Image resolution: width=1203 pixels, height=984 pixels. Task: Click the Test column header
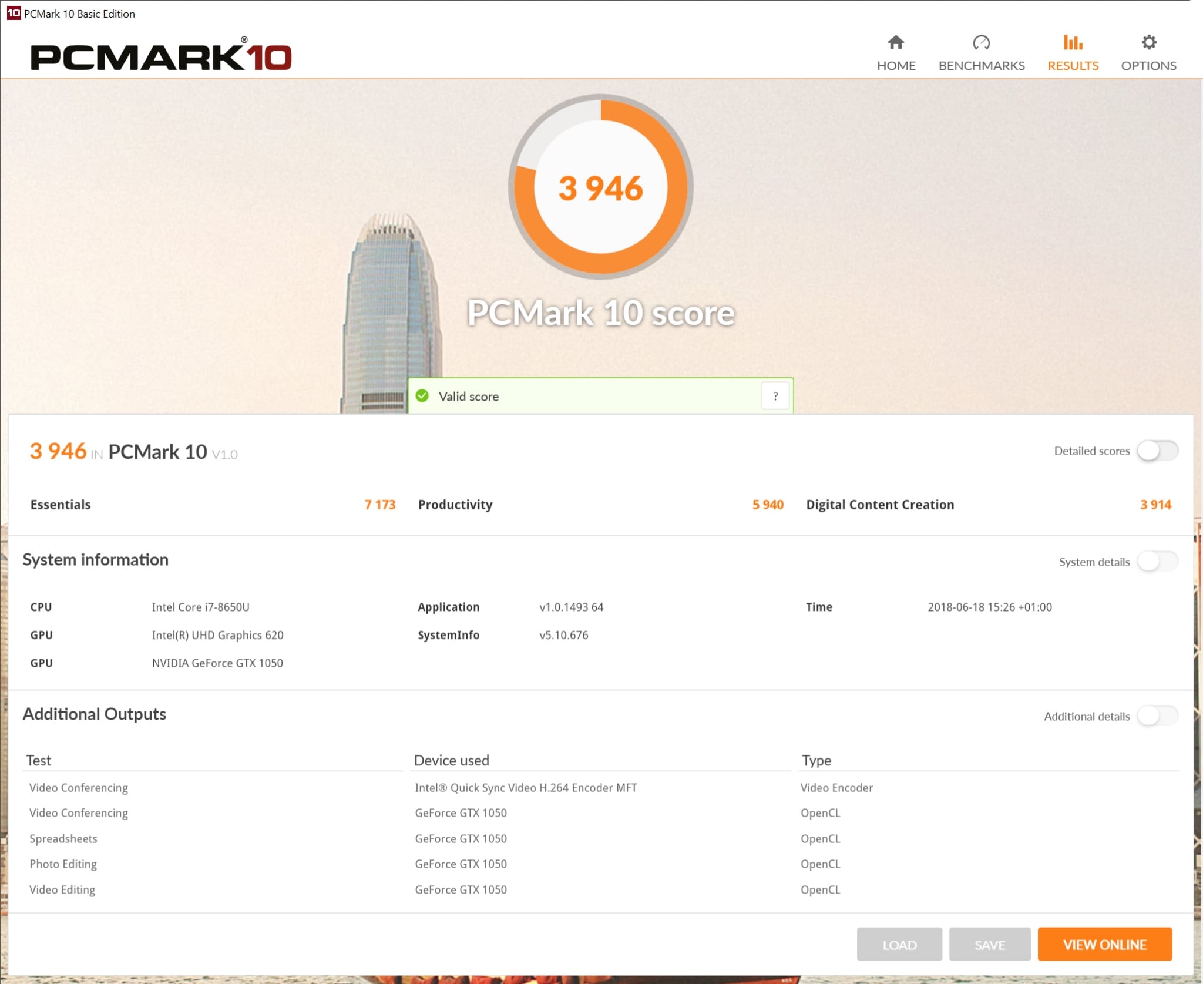[39, 760]
